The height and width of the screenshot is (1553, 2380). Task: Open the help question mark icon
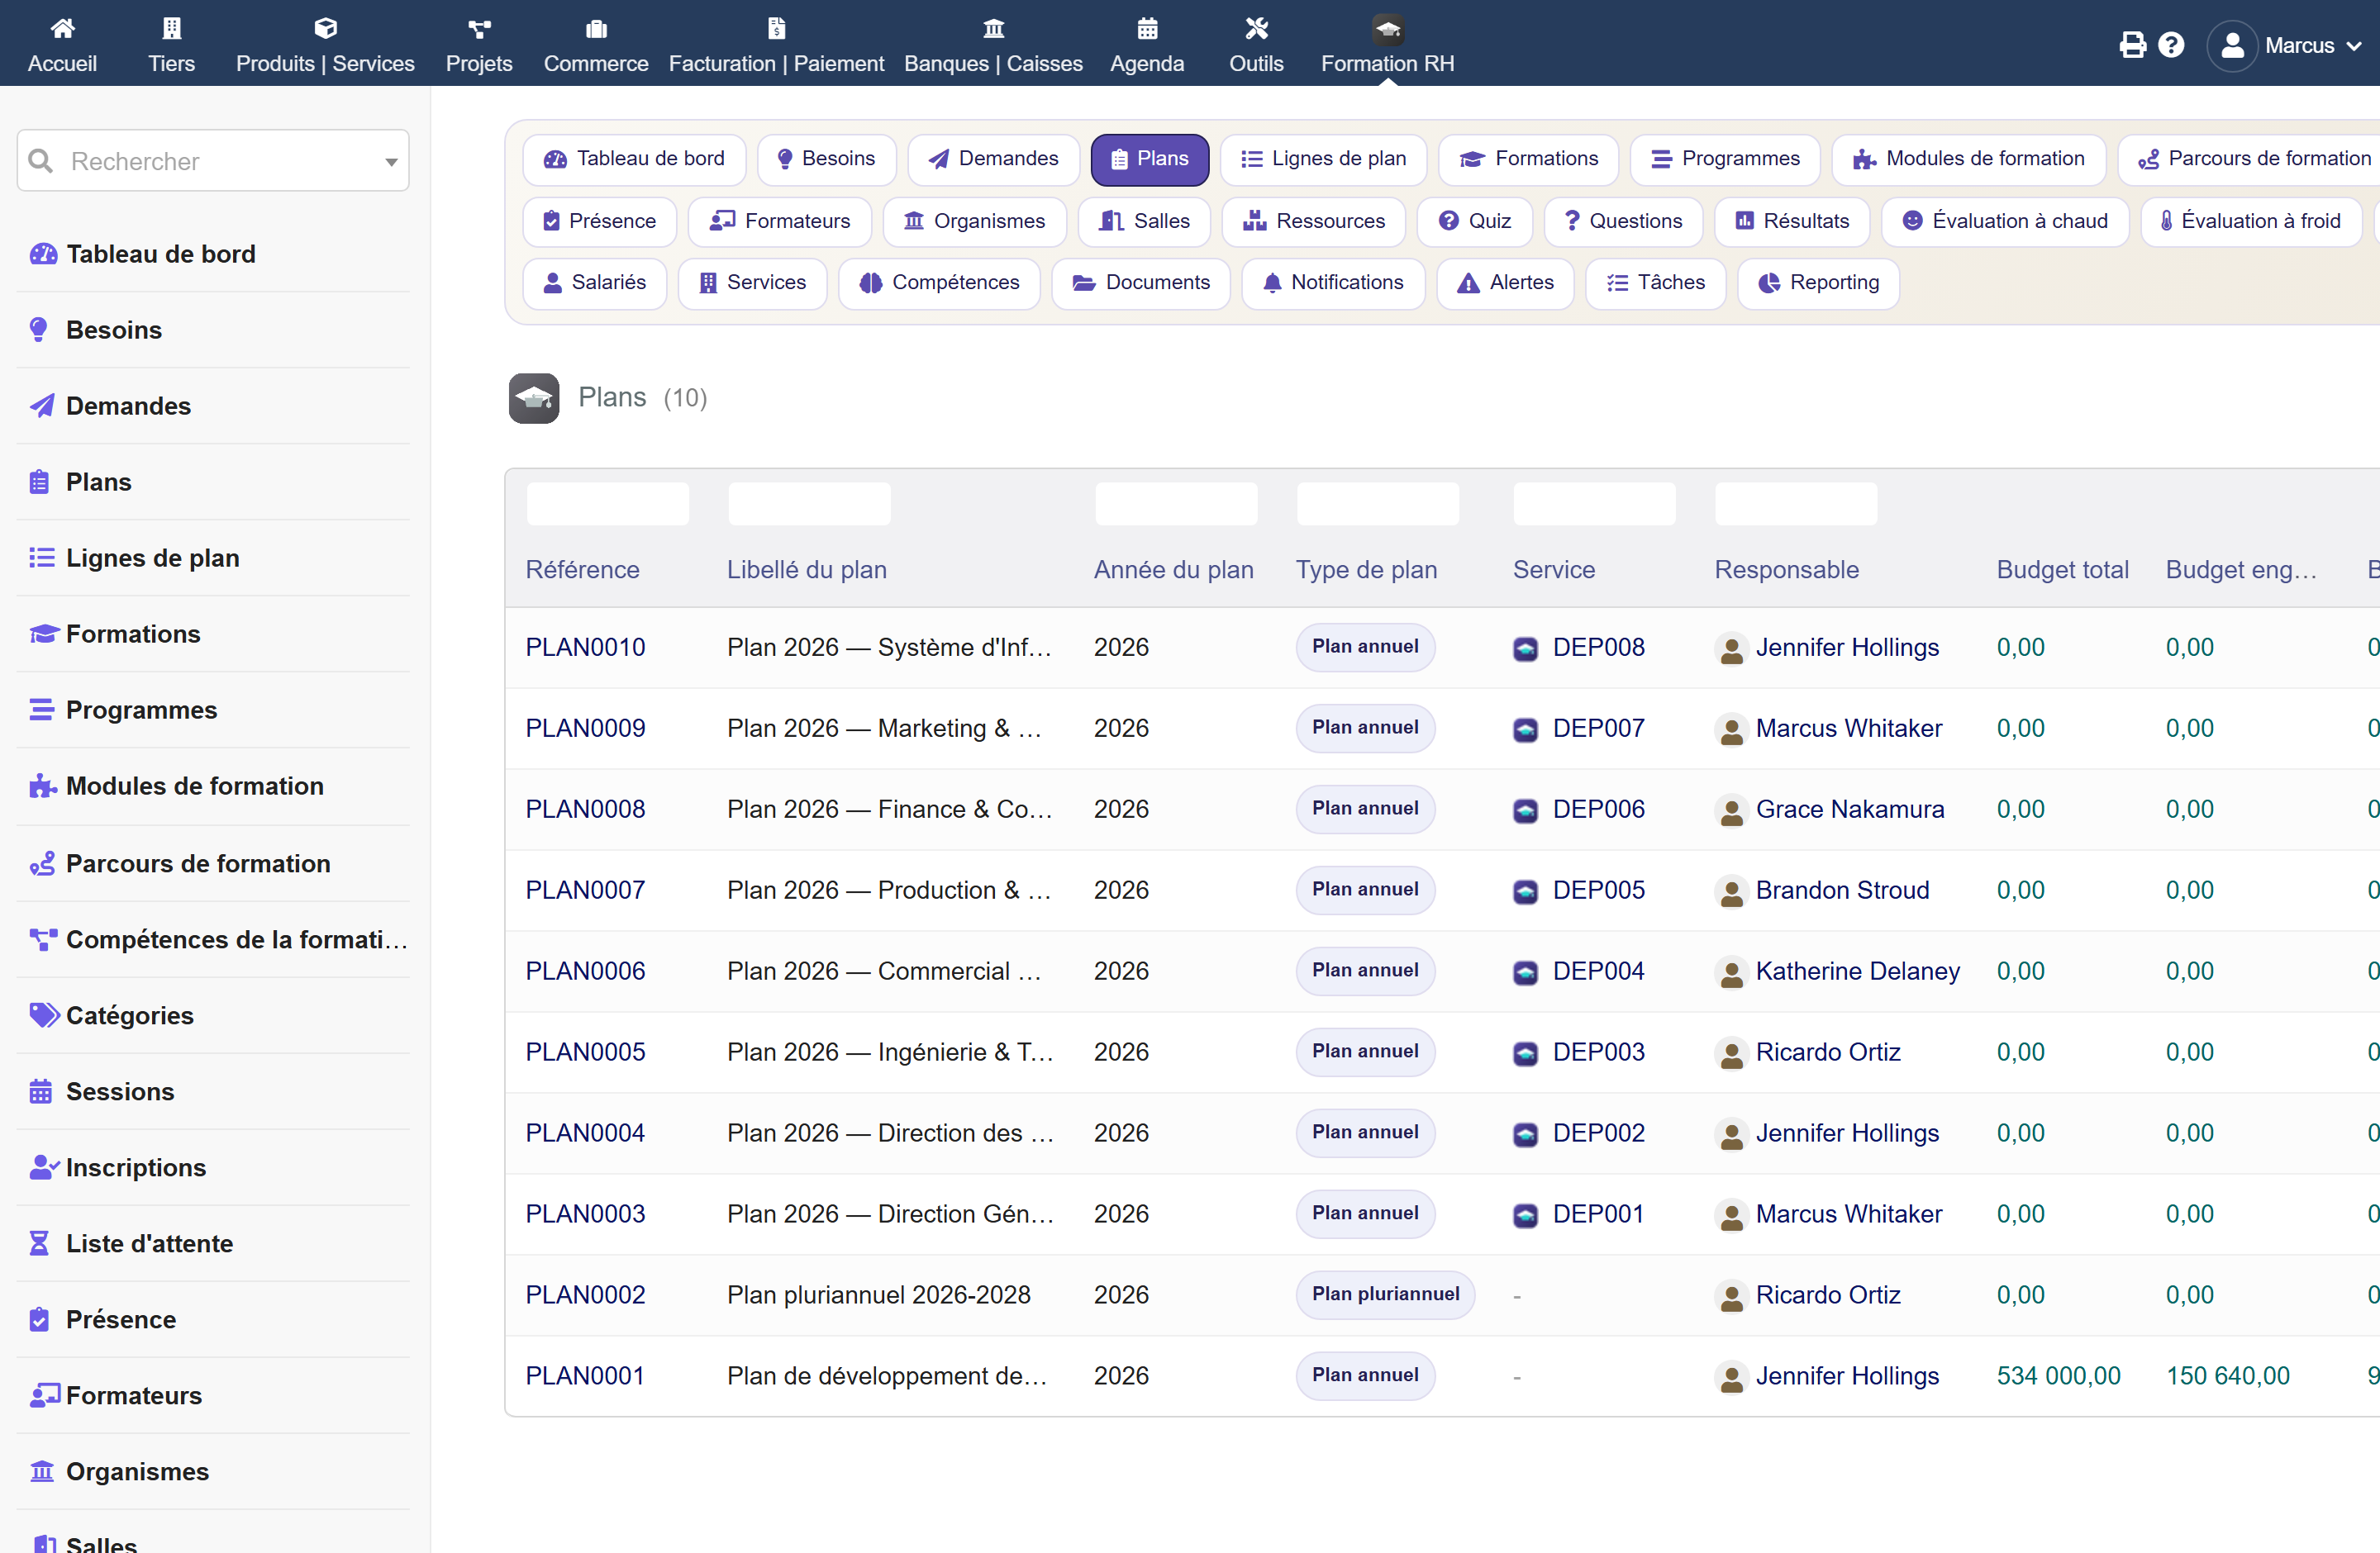(2171, 45)
